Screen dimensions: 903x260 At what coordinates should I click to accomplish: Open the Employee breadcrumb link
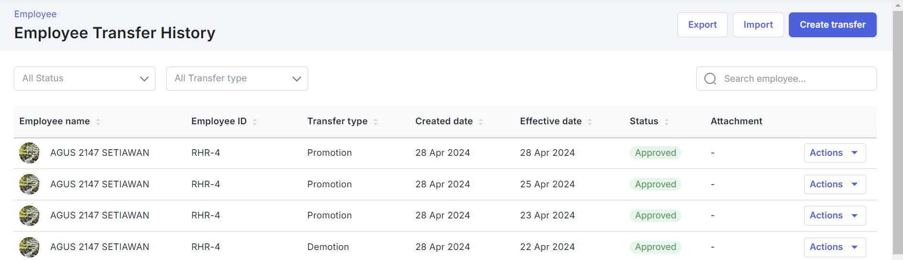pos(35,14)
